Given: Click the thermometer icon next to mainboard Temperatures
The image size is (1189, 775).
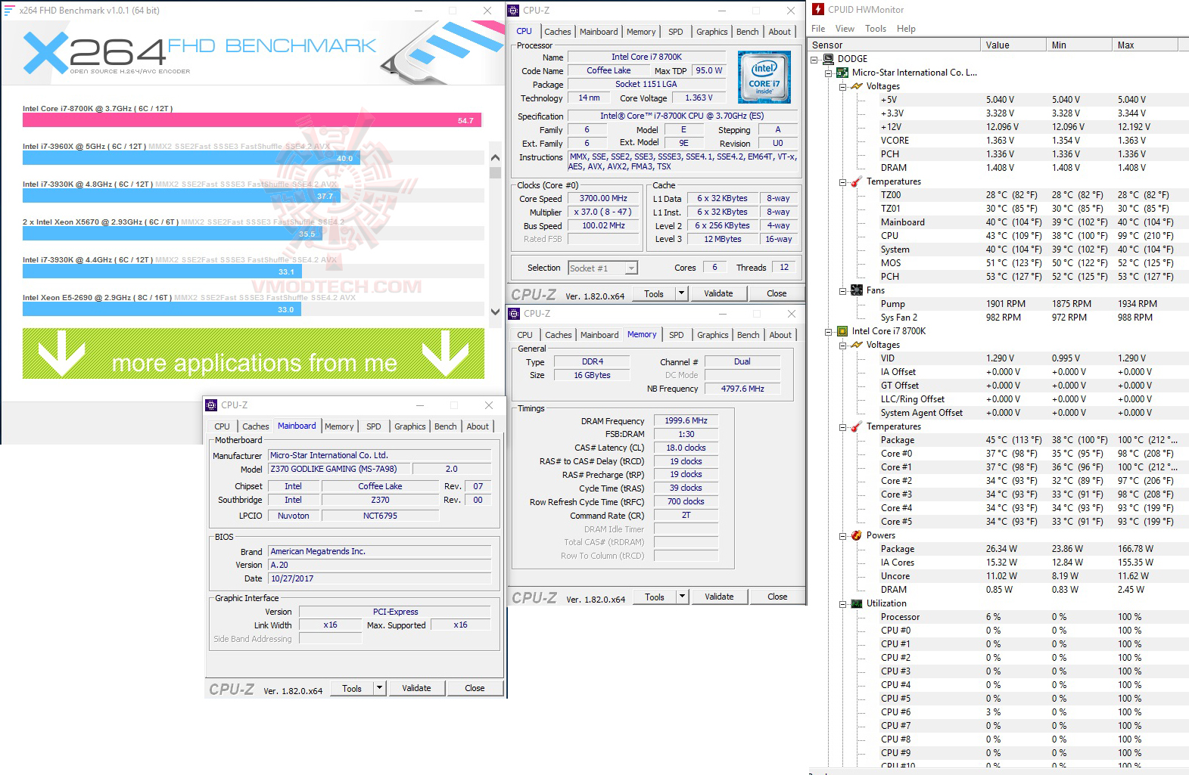Looking at the screenshot, I should [x=857, y=181].
